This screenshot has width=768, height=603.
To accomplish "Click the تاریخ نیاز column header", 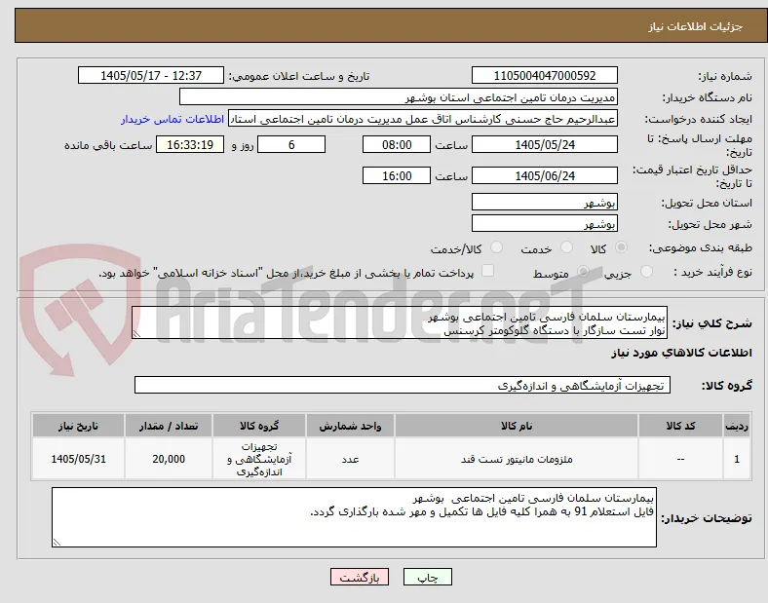I will tap(78, 426).
